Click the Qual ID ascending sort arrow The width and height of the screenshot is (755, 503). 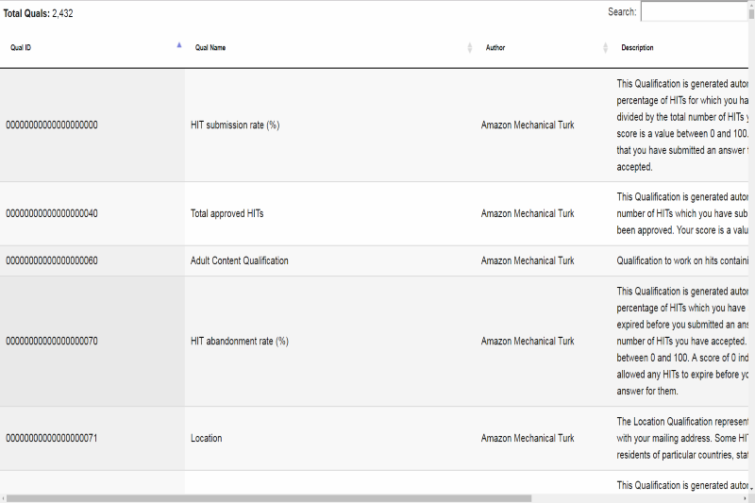pos(179,44)
